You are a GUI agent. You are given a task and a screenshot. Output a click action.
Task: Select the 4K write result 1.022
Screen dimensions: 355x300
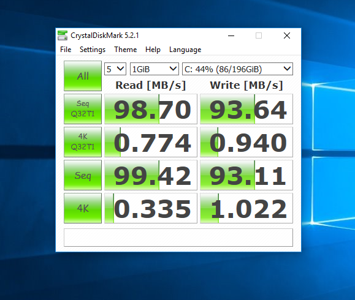pos(246,208)
